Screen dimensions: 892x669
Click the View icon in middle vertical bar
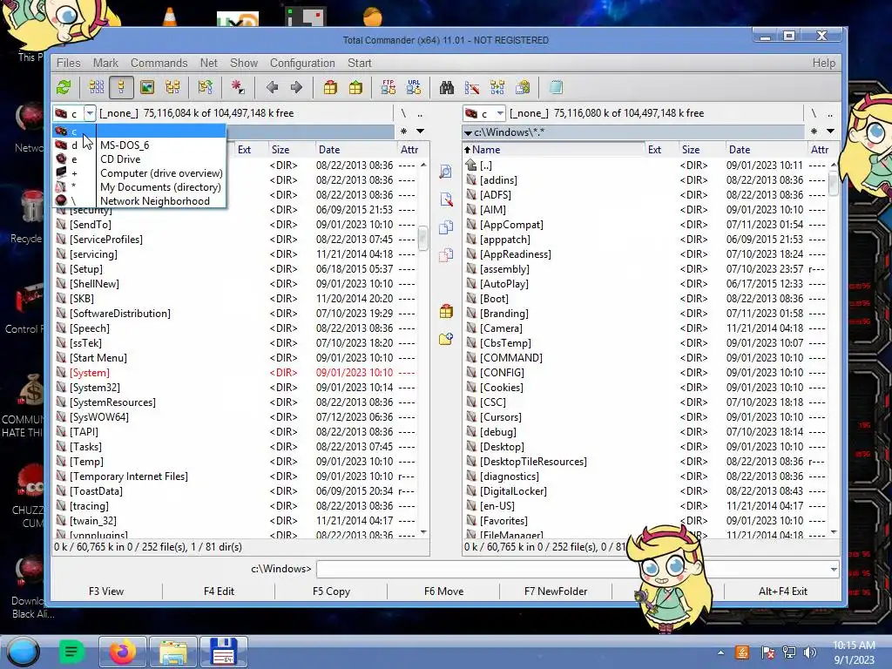click(x=446, y=172)
